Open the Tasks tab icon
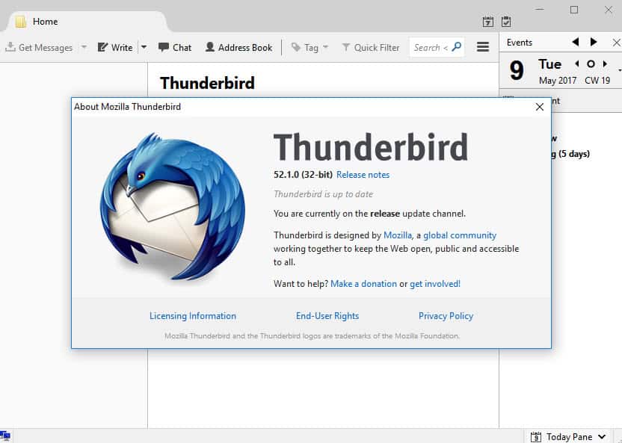This screenshot has height=443, width=622. [x=506, y=22]
